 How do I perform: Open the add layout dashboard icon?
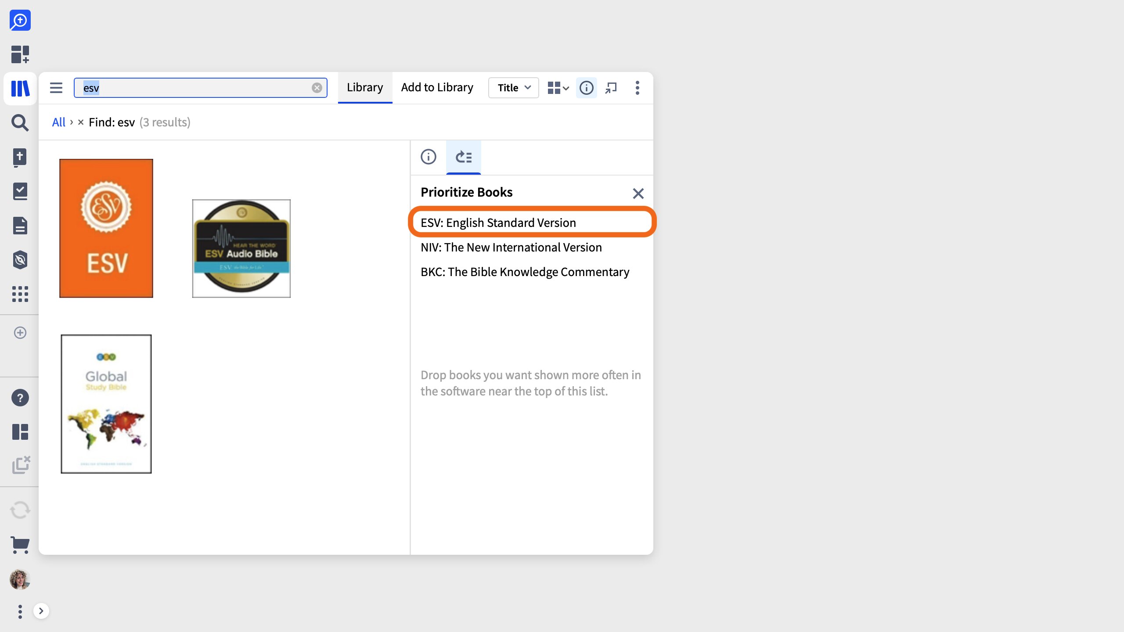click(20, 54)
